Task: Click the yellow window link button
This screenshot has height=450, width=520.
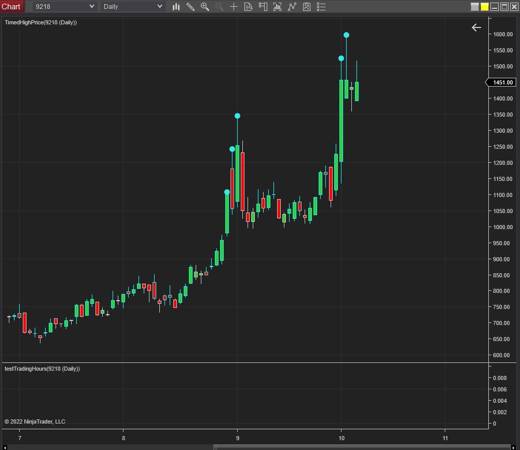Action: pos(485,7)
